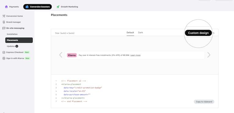Click the Growth Marketing rocket icon
234x113 pixels.
tap(58, 7)
